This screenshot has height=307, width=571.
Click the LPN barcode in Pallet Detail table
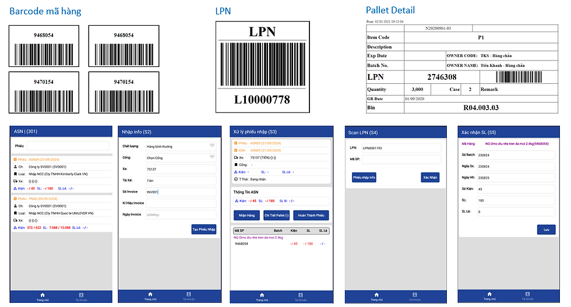coord(519,77)
